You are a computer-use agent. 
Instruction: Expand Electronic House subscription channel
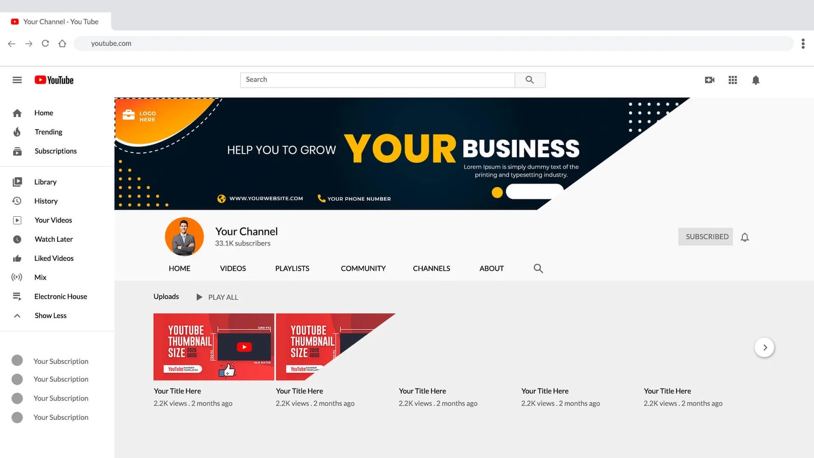[61, 296]
